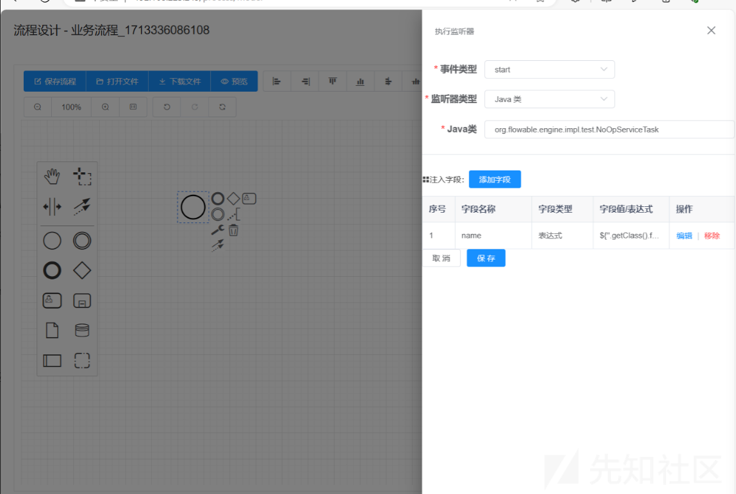Align elements top
The height and width of the screenshot is (494, 736).
click(333, 81)
